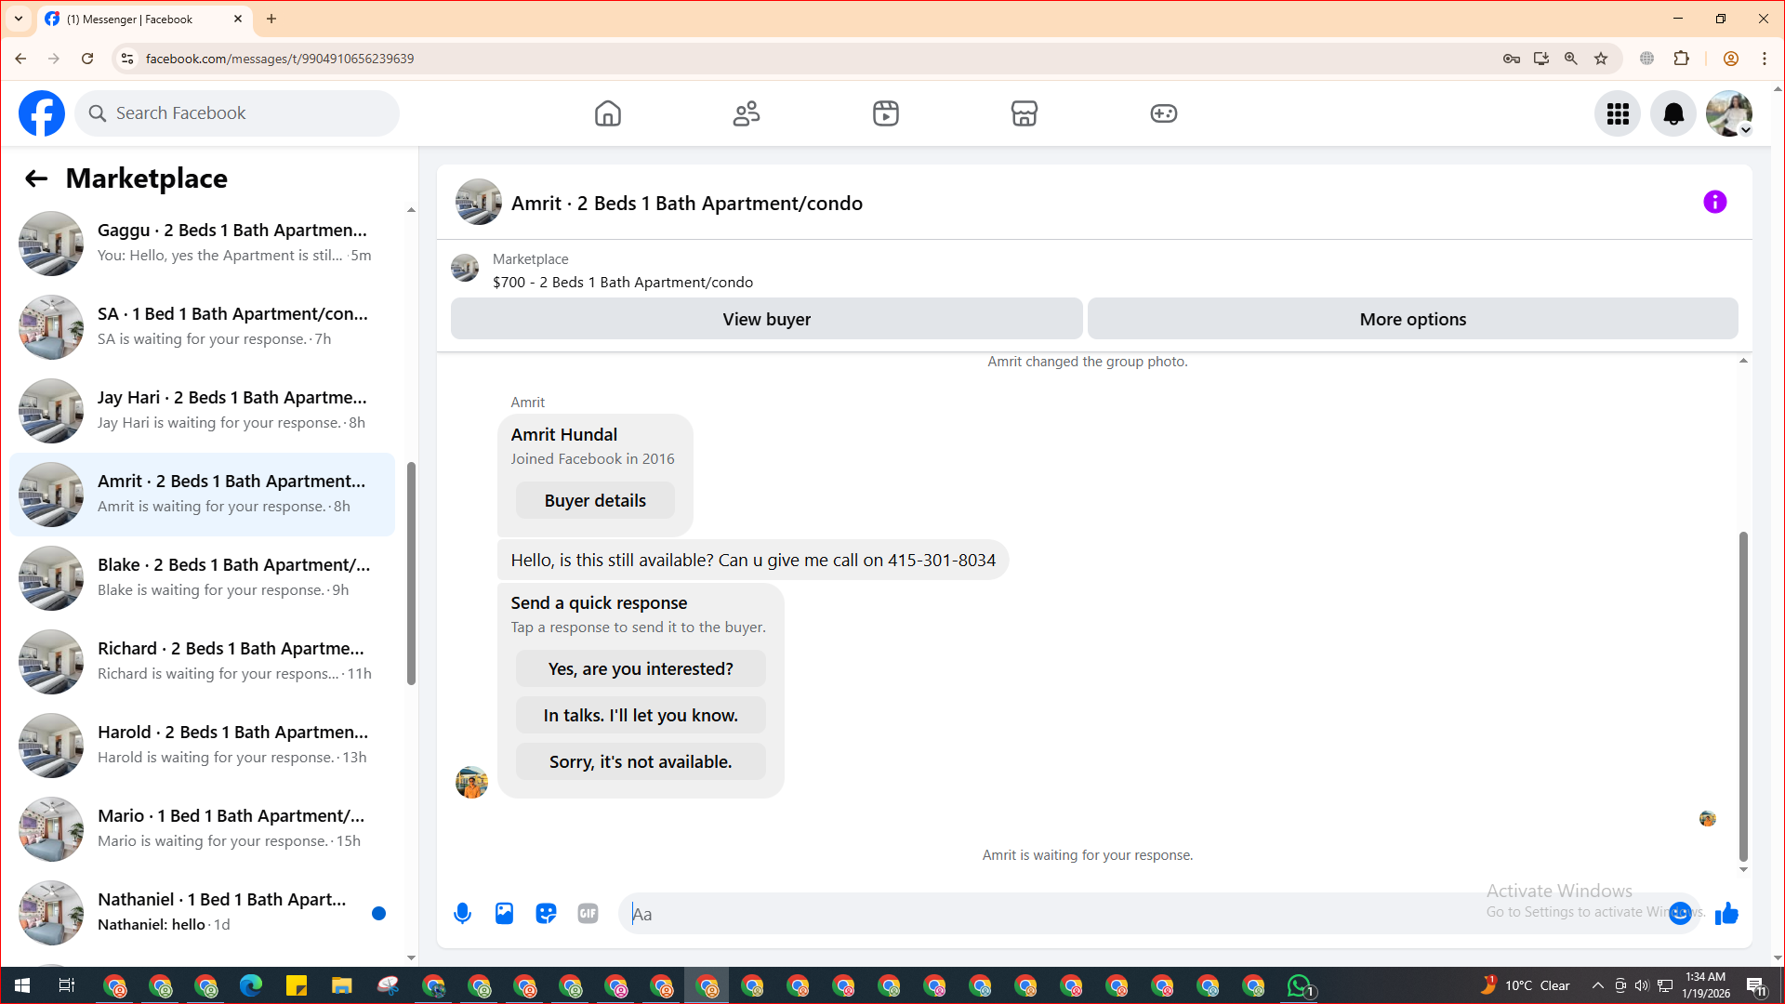
Task: Open More options for this listing
Action: tap(1413, 319)
